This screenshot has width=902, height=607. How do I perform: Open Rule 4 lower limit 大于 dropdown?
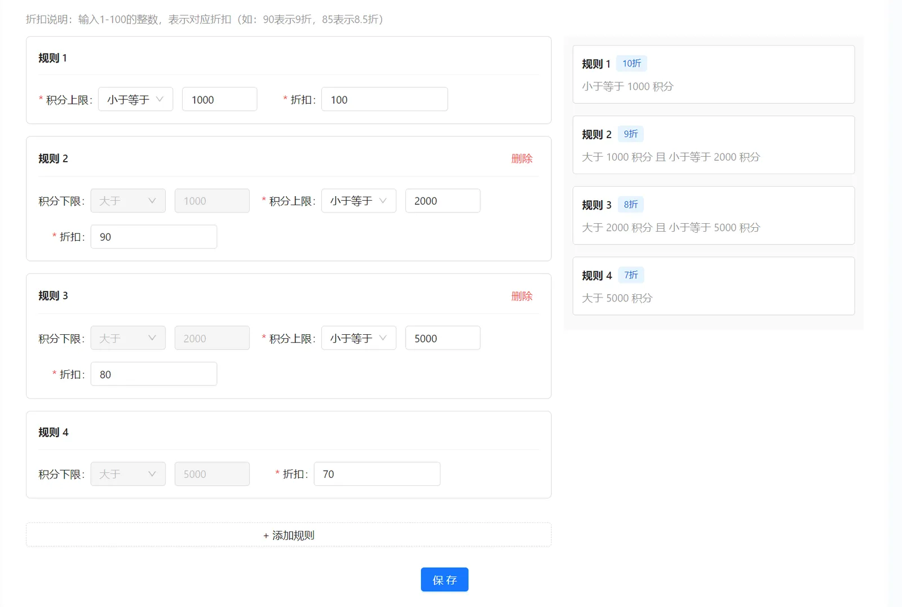pyautogui.click(x=128, y=474)
